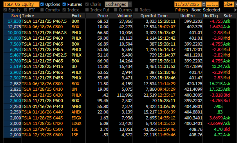Image resolution: width=237 pixels, height=143 pixels.
Task: Edit the TSLA US Equity ticker field
Action: [21, 4]
